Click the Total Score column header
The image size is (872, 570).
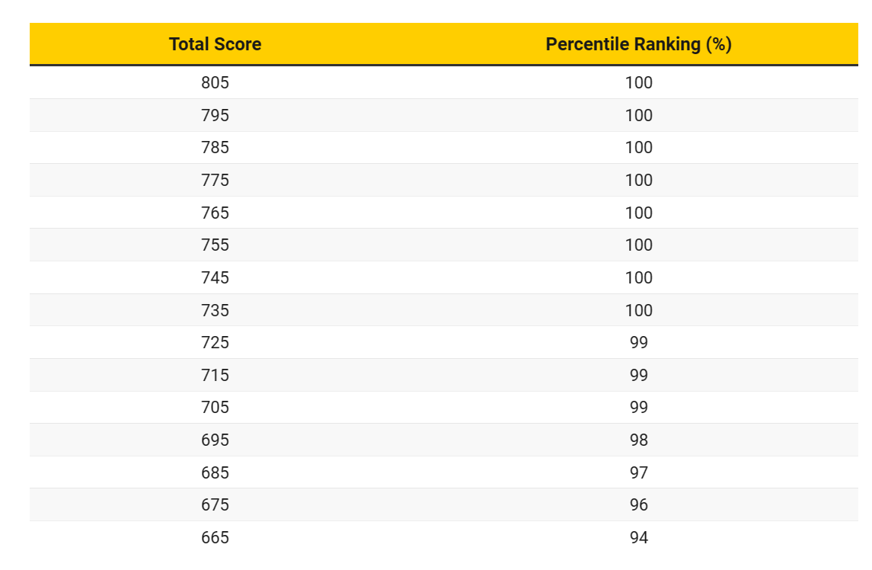coord(215,44)
